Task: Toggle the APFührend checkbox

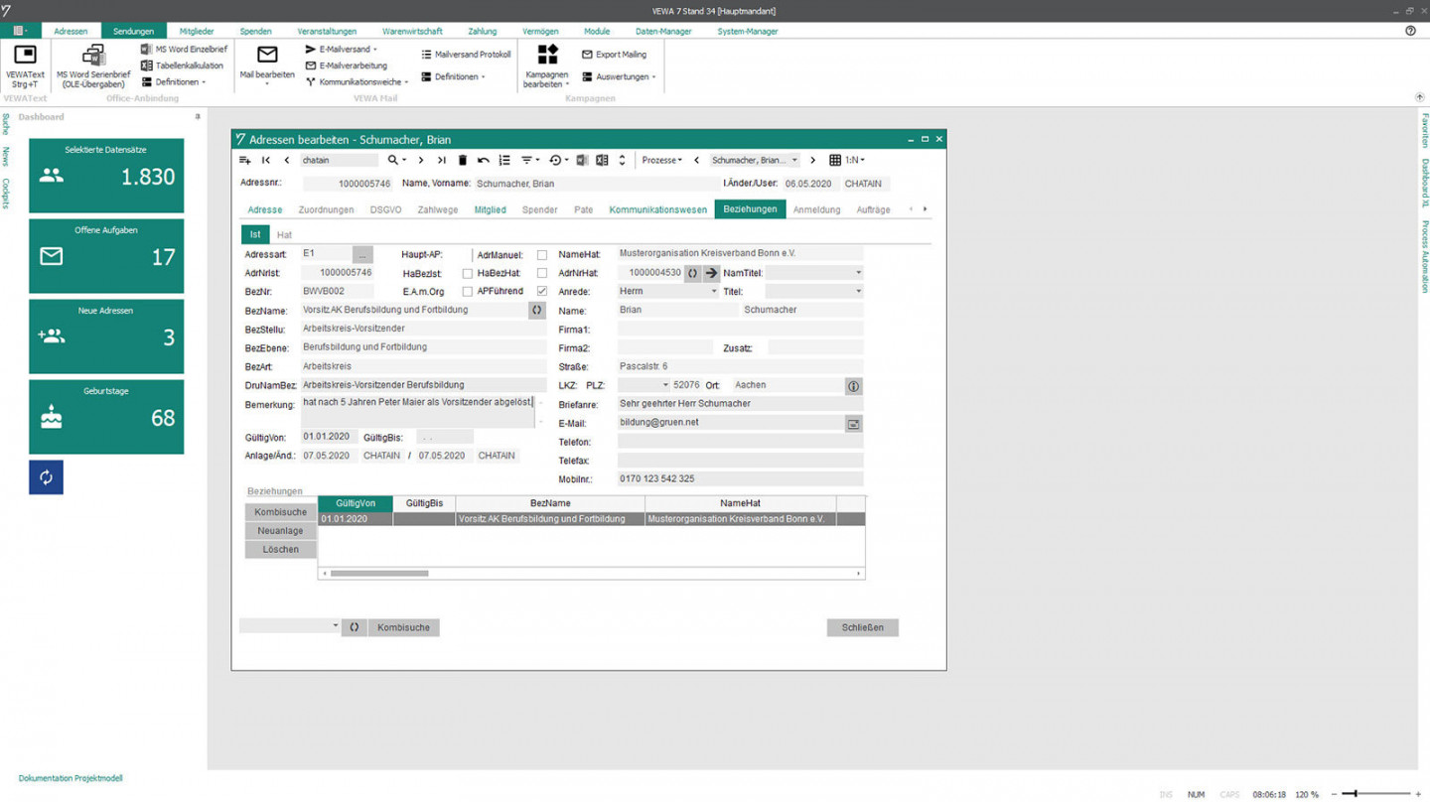Action: pos(541,292)
